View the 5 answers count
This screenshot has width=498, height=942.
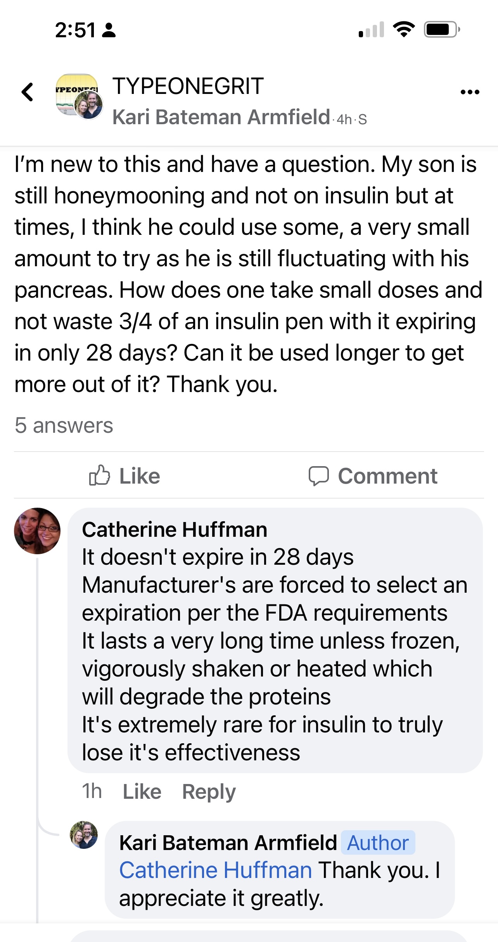(64, 425)
